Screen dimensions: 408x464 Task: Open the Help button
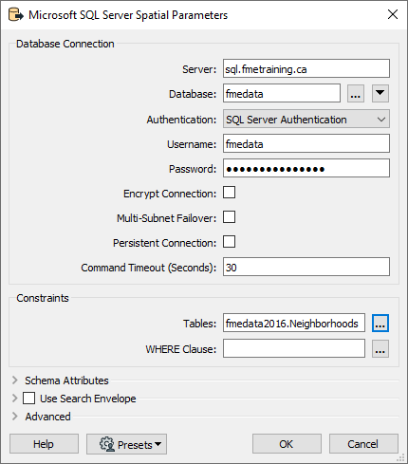44,444
